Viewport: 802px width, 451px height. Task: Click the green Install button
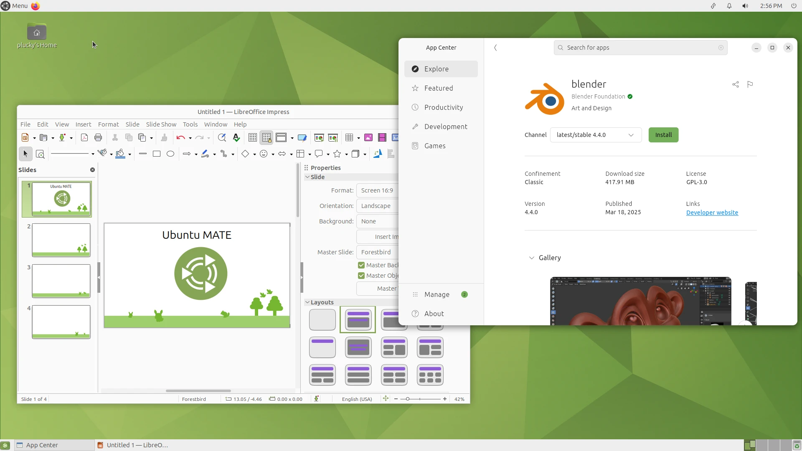click(x=663, y=135)
